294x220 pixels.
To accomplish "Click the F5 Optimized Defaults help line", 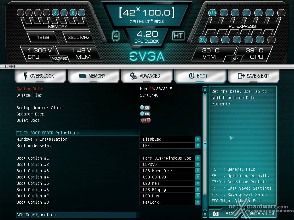I will pyautogui.click(x=240, y=176).
